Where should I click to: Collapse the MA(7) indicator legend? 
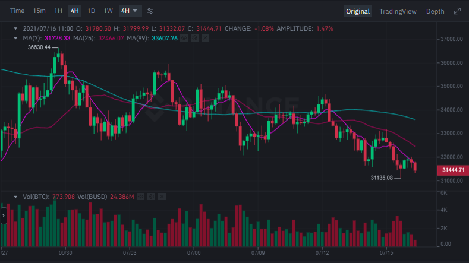click(x=15, y=38)
